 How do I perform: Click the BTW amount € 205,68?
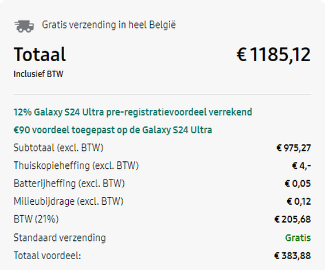(x=292, y=219)
